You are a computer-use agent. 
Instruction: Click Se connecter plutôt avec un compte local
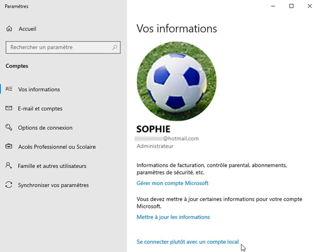click(x=188, y=241)
